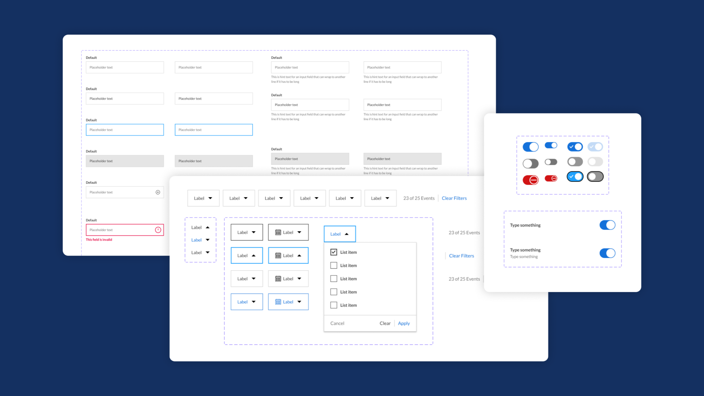Click Clear Filters link in top filter bar
Viewport: 704px width, 396px height.
[x=454, y=198]
